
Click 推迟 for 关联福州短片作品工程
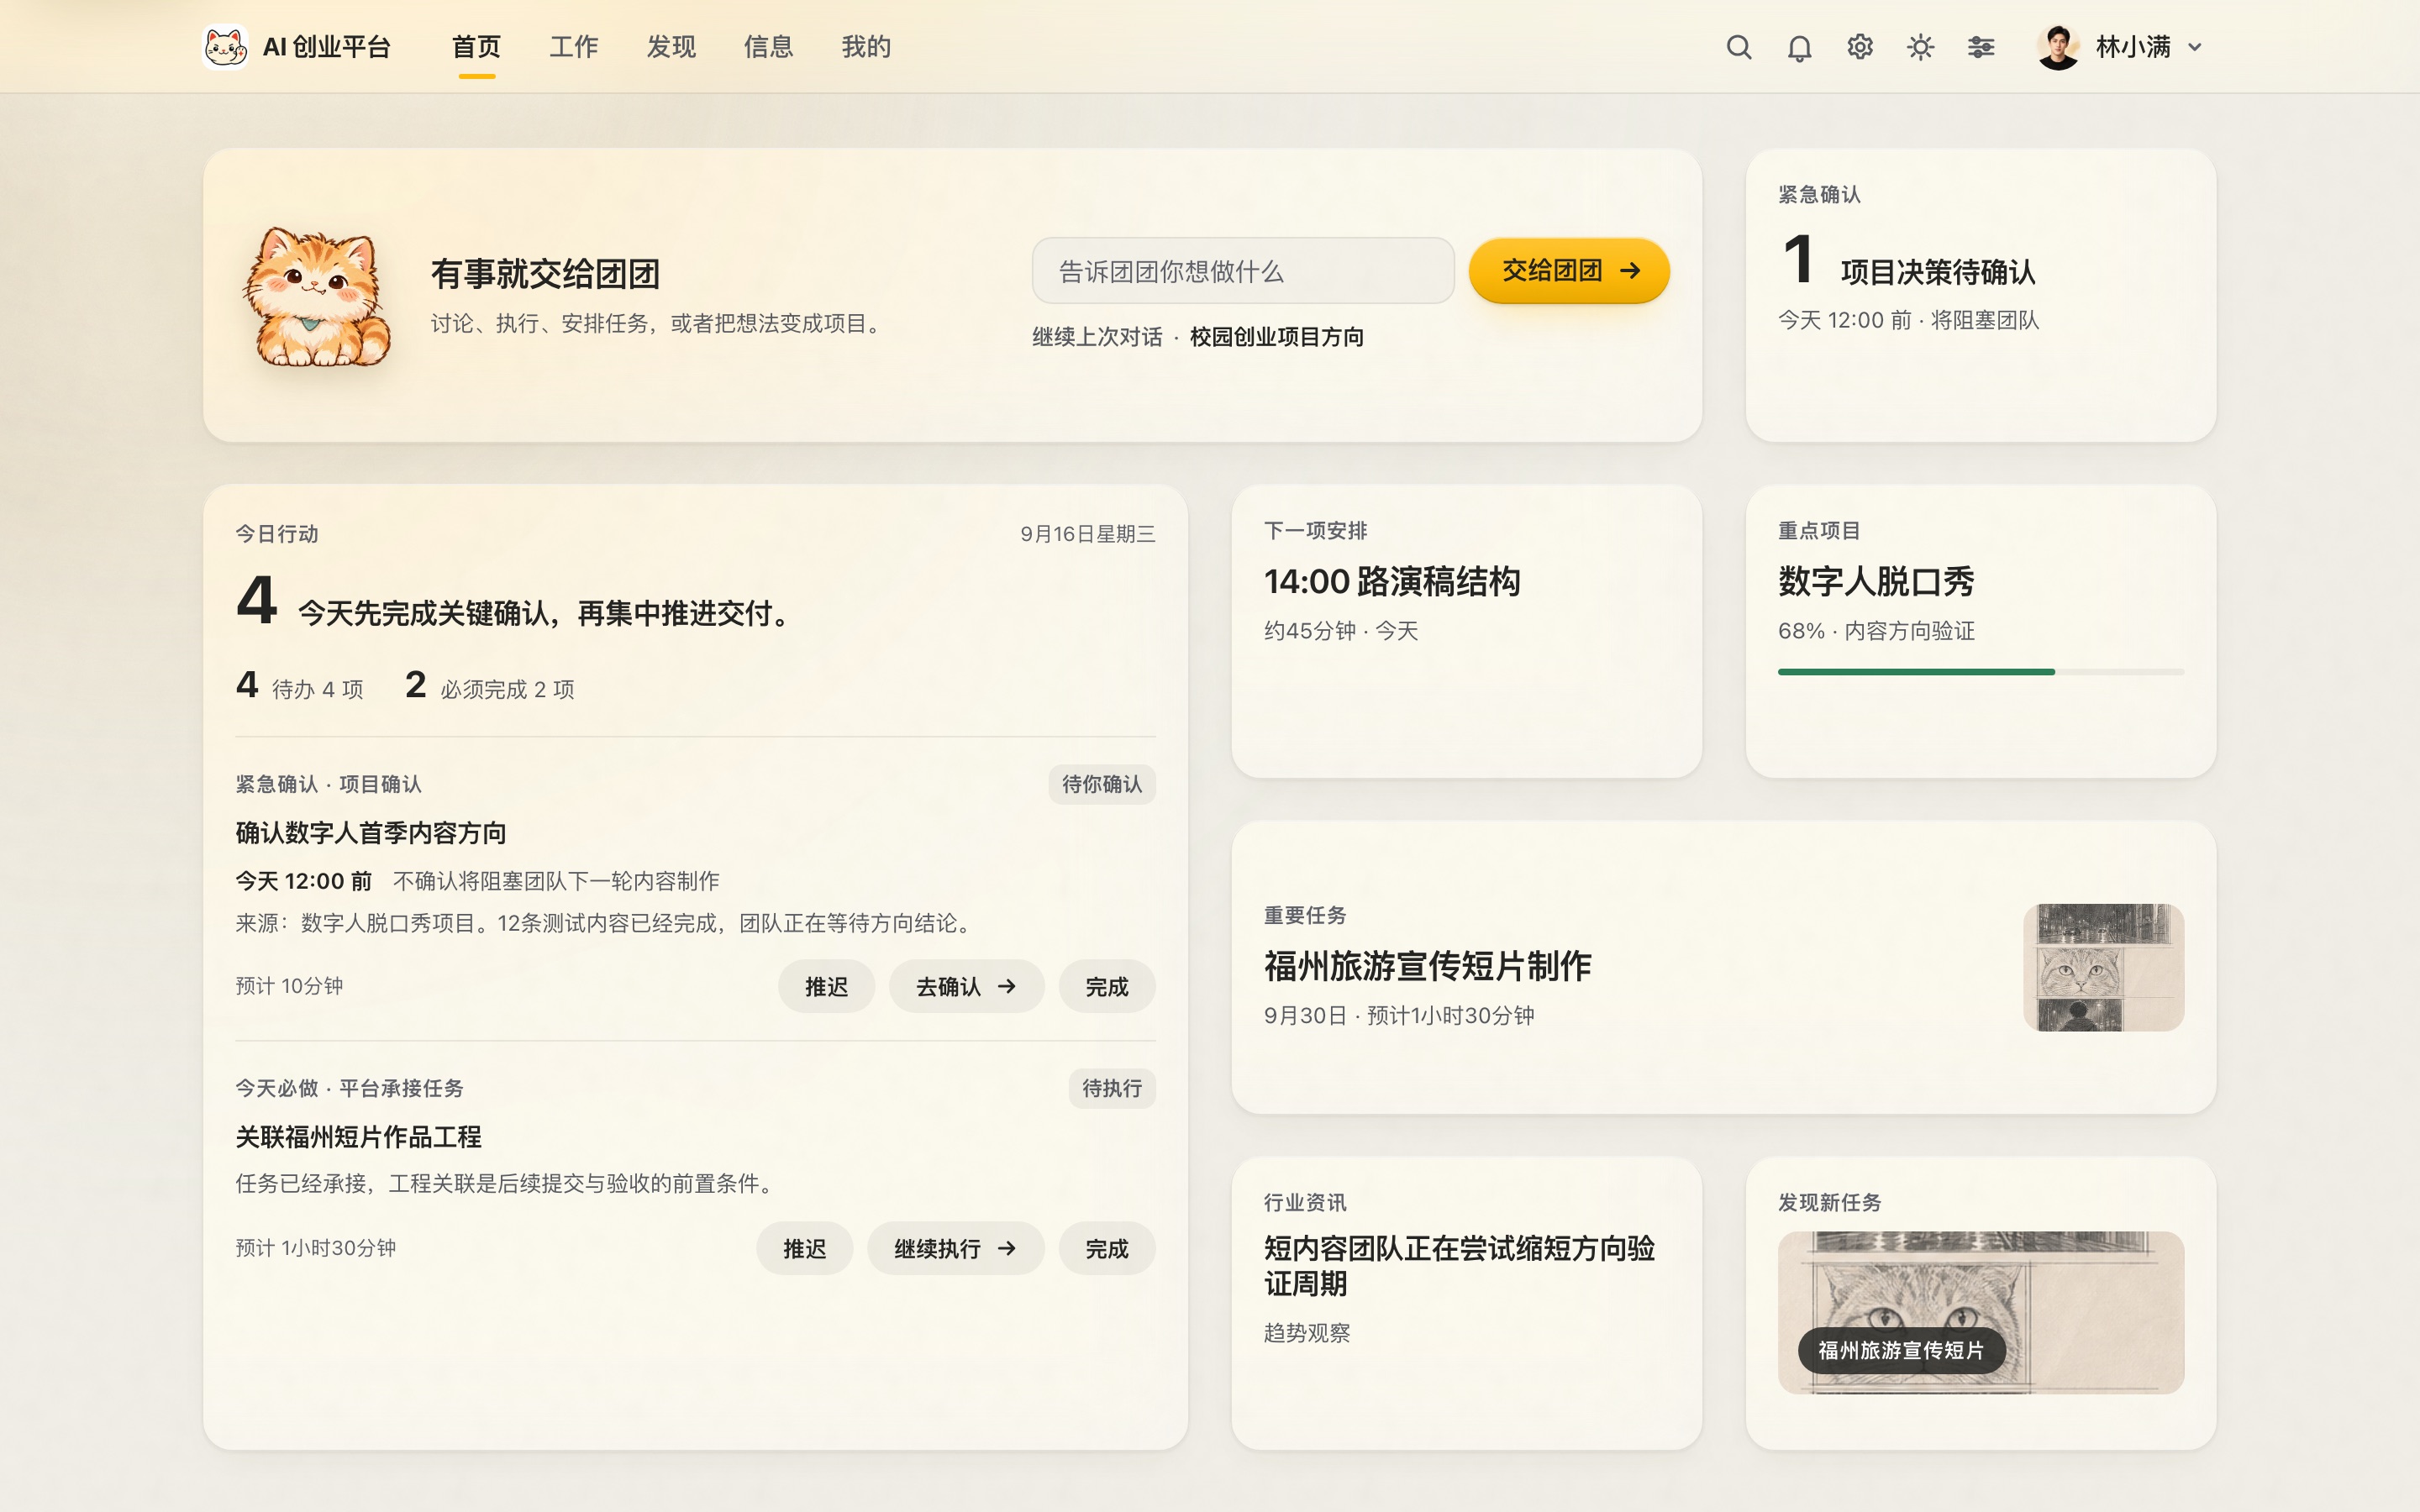(x=804, y=1249)
